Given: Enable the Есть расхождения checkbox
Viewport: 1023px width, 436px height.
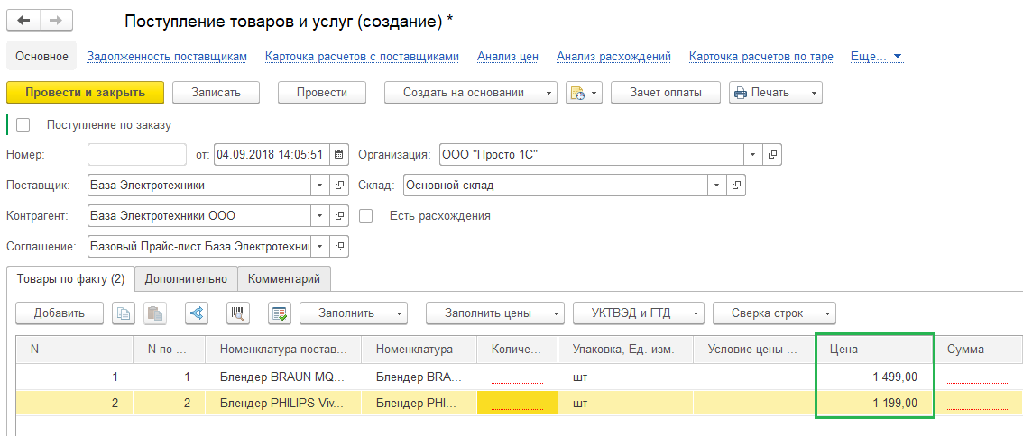Looking at the screenshot, I should point(366,215).
